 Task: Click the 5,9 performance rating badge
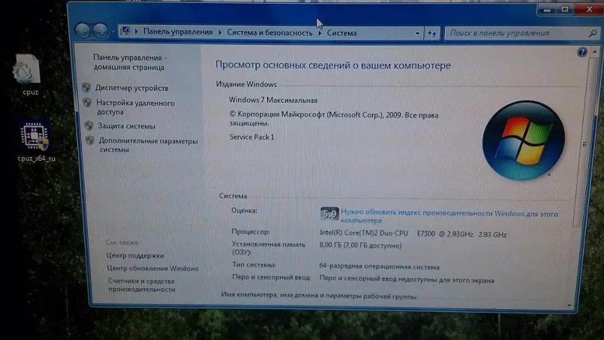point(329,214)
